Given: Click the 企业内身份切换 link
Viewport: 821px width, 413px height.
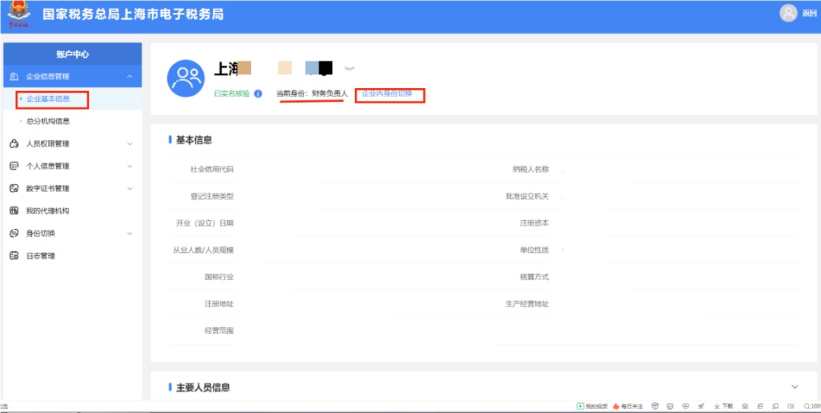Looking at the screenshot, I should pos(387,94).
